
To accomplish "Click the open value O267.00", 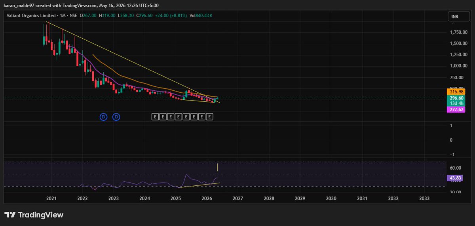I will pos(89,16).
